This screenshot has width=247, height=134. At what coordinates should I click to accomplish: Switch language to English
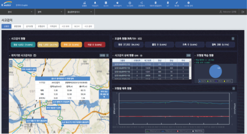pyautogui.click(x=25, y=5)
